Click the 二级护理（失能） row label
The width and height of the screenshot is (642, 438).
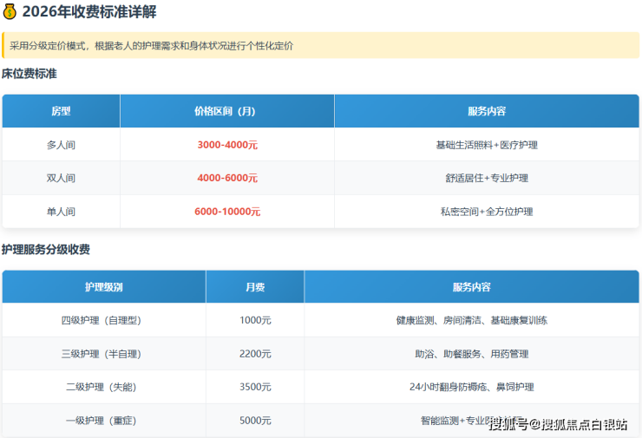103,387
